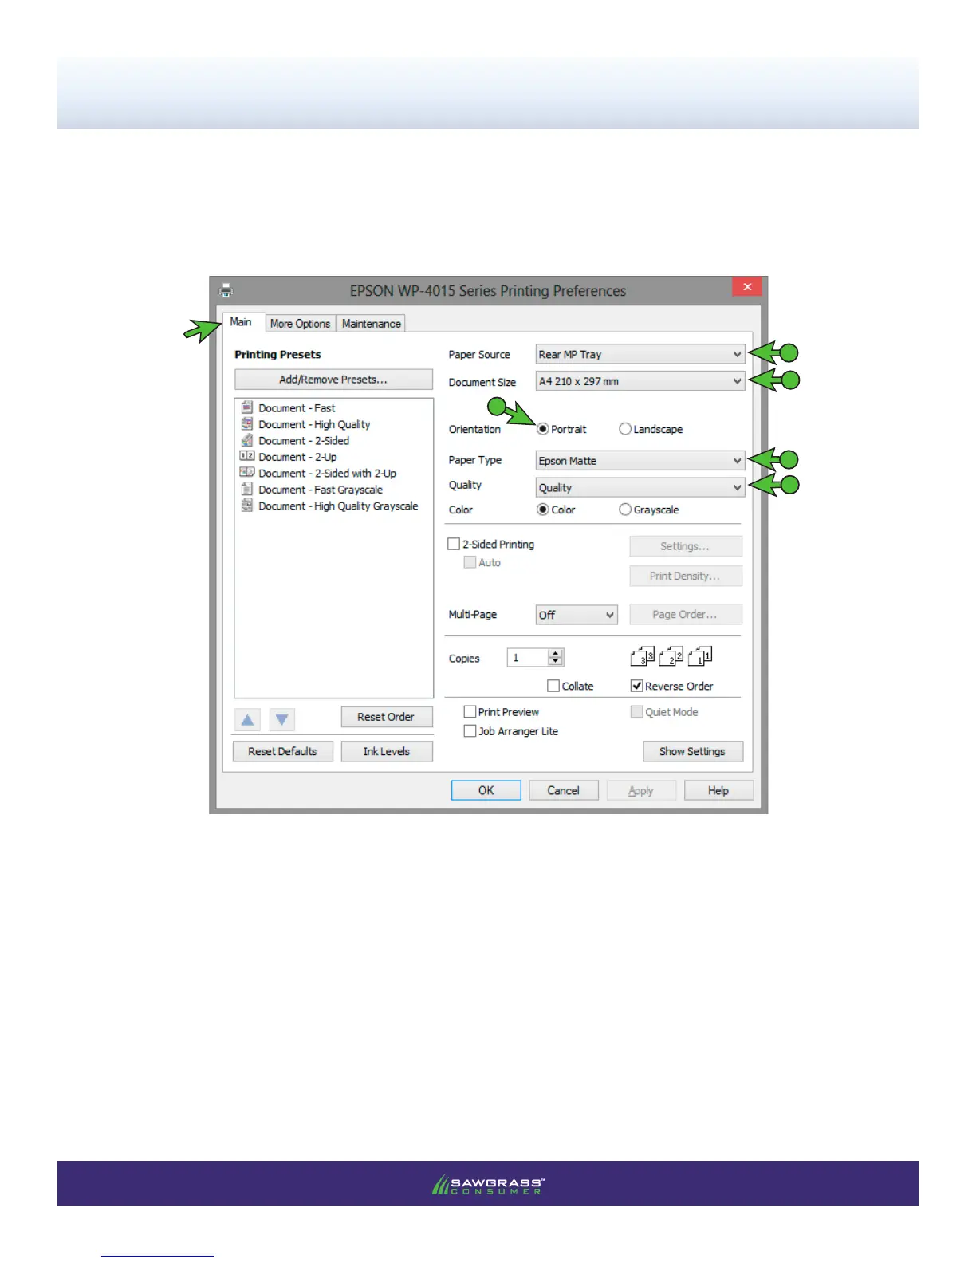Click the Document - 2-Sided with 2-Up icon
The height and width of the screenshot is (1263, 976).
tap(247, 472)
